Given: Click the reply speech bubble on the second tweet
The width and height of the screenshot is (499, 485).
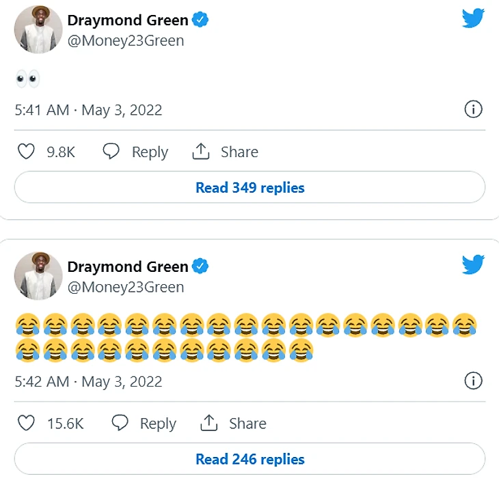Looking at the screenshot, I should pyautogui.click(x=120, y=424).
